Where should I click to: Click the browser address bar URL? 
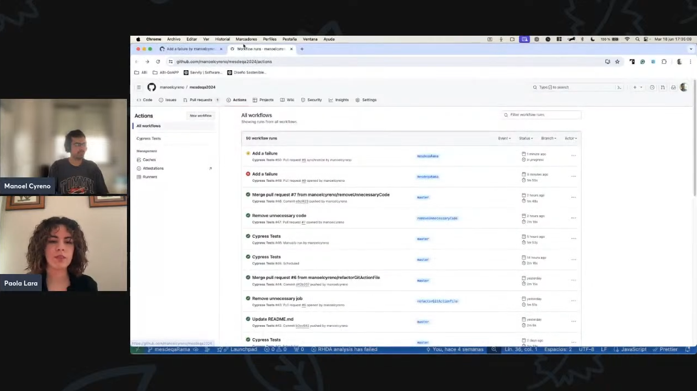tap(224, 62)
